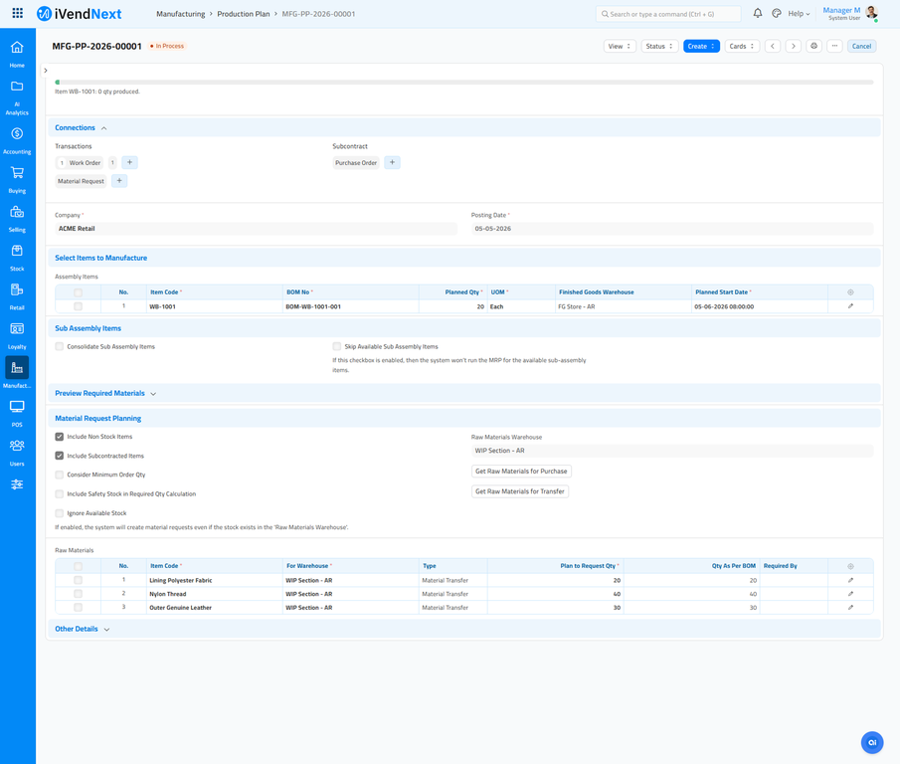Open AI assistant floating button
This screenshot has width=900, height=764.
872,742
